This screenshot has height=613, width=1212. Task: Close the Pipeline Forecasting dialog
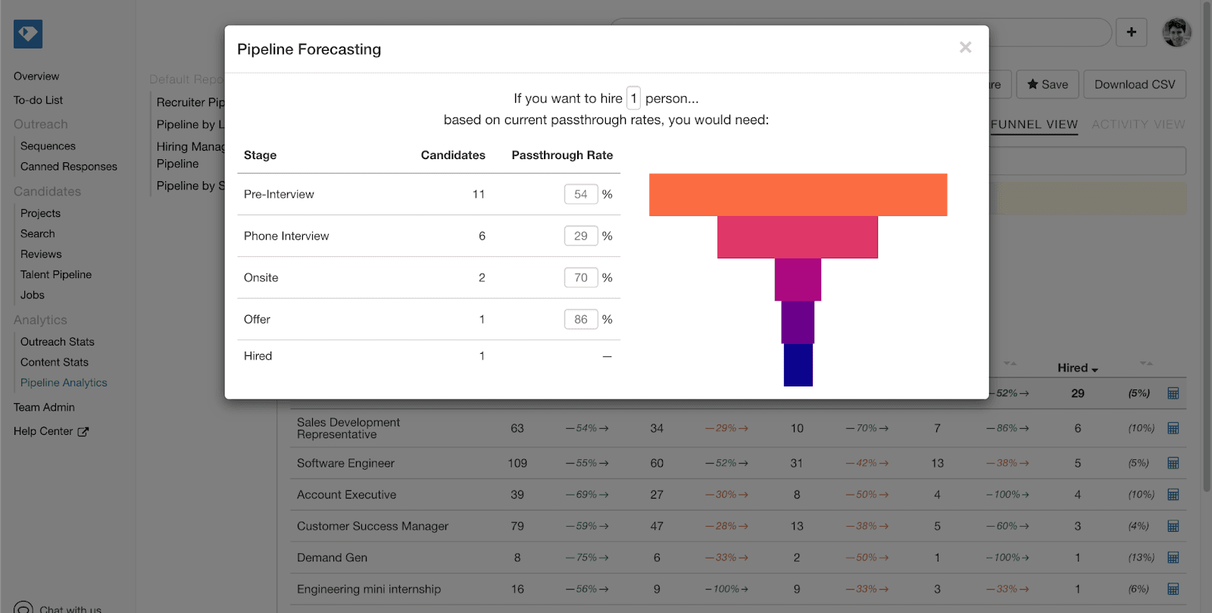coord(965,48)
